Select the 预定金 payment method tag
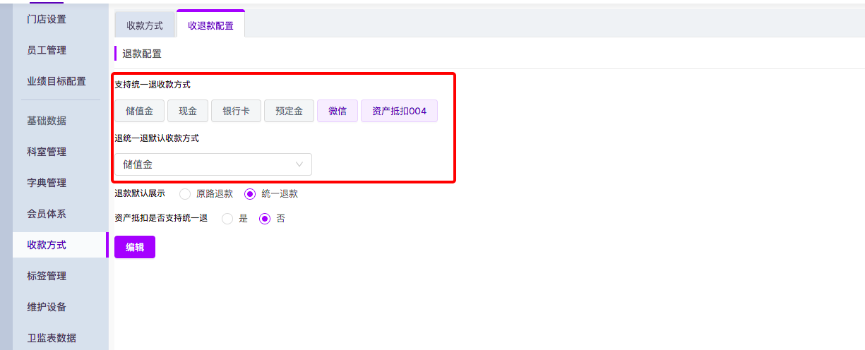The height and width of the screenshot is (350, 865). (x=290, y=111)
